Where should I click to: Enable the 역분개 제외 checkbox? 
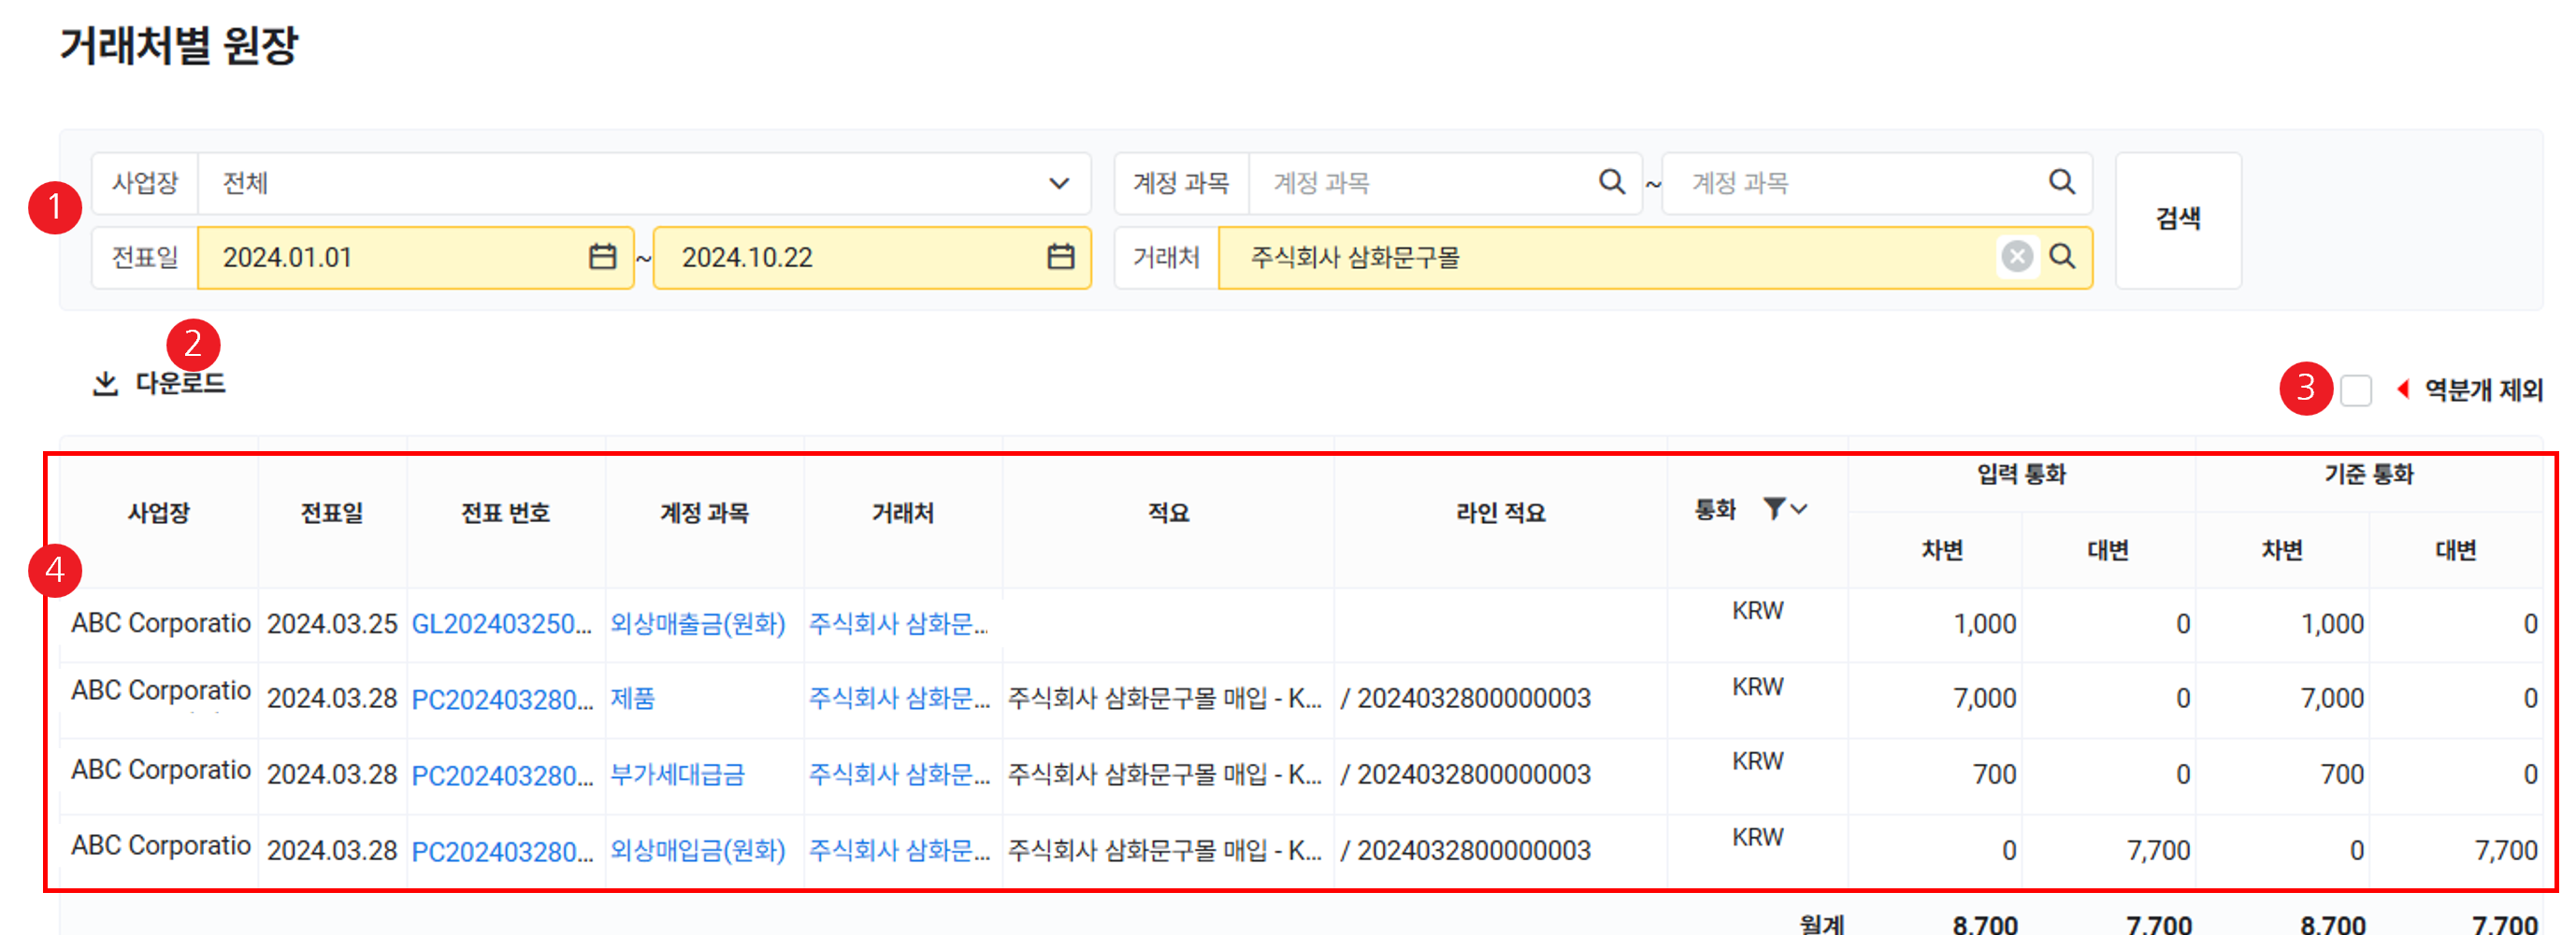[x=2355, y=390]
